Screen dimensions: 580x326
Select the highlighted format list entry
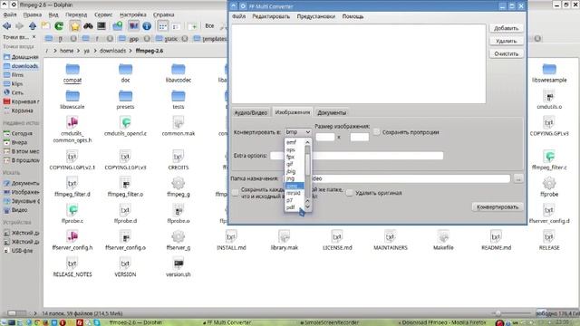coord(295,186)
